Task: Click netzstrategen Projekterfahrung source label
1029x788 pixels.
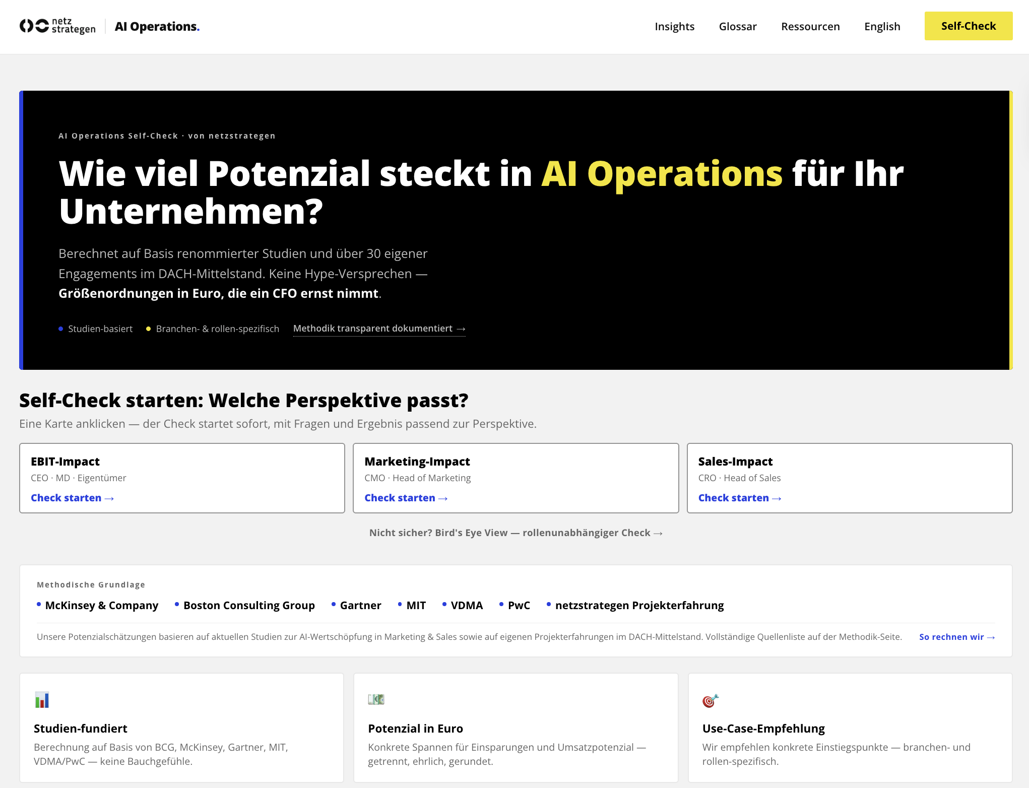Action: pos(639,606)
